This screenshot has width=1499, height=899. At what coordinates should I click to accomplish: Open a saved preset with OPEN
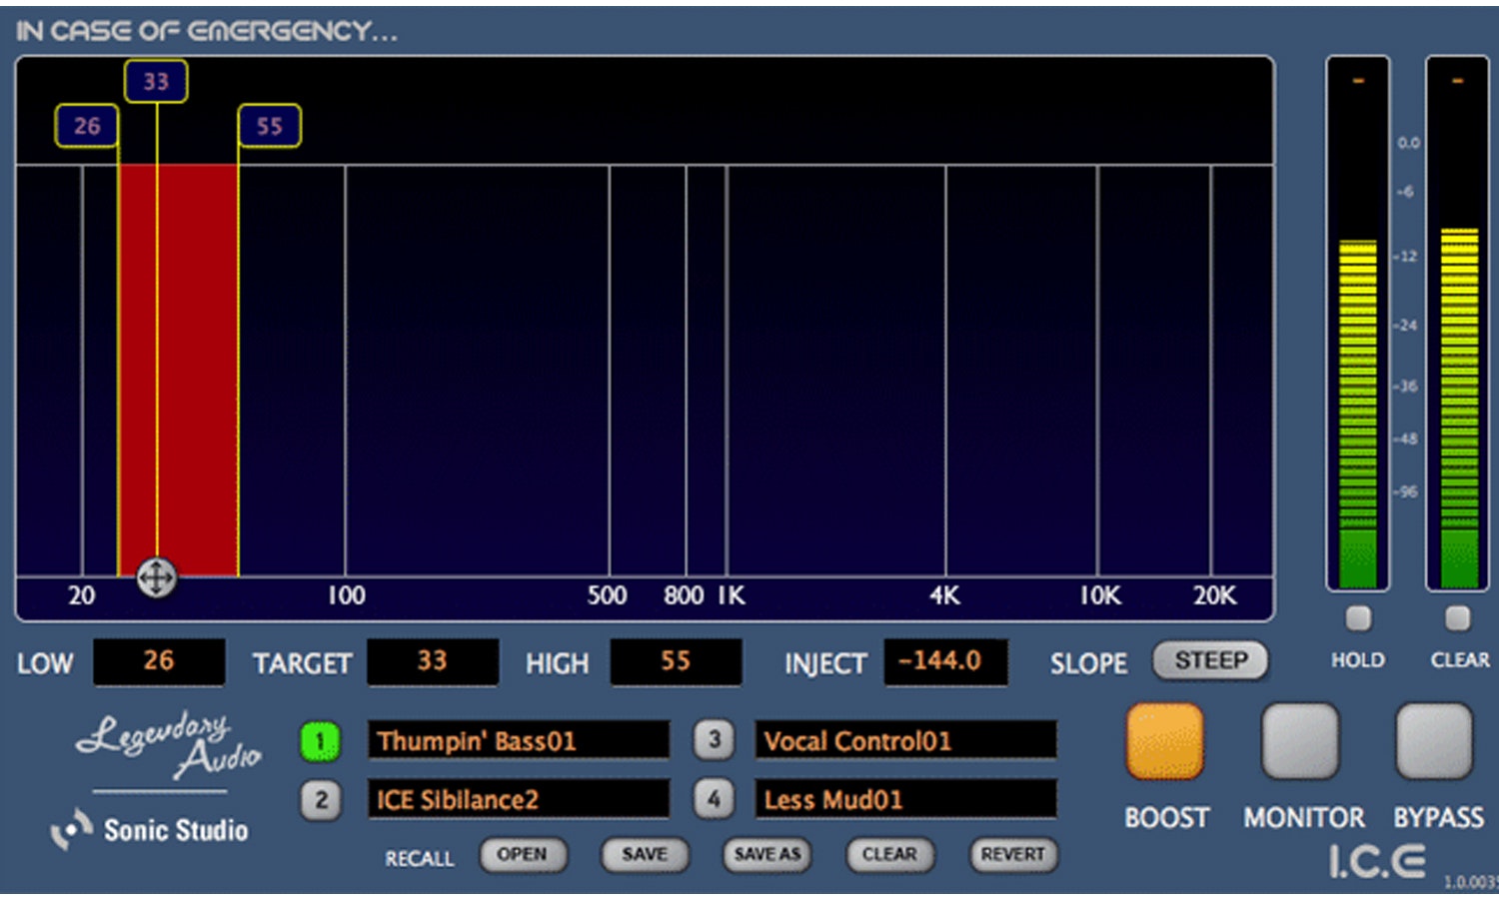pos(524,855)
